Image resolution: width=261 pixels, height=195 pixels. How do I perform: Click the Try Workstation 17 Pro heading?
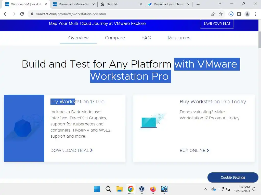pos(77,102)
